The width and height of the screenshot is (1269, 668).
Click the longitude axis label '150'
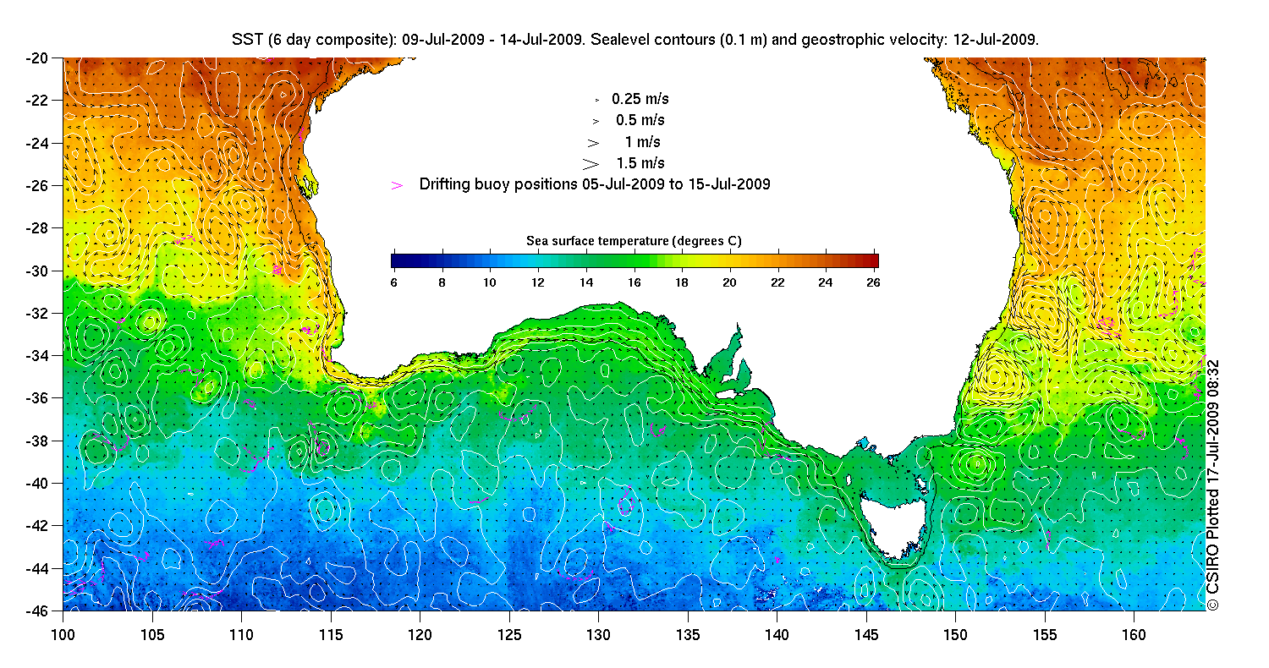pyautogui.click(x=955, y=634)
